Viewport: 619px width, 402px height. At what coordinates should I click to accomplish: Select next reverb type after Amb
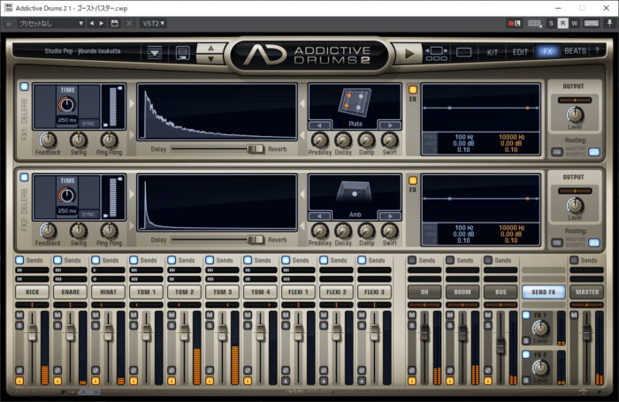(390, 216)
